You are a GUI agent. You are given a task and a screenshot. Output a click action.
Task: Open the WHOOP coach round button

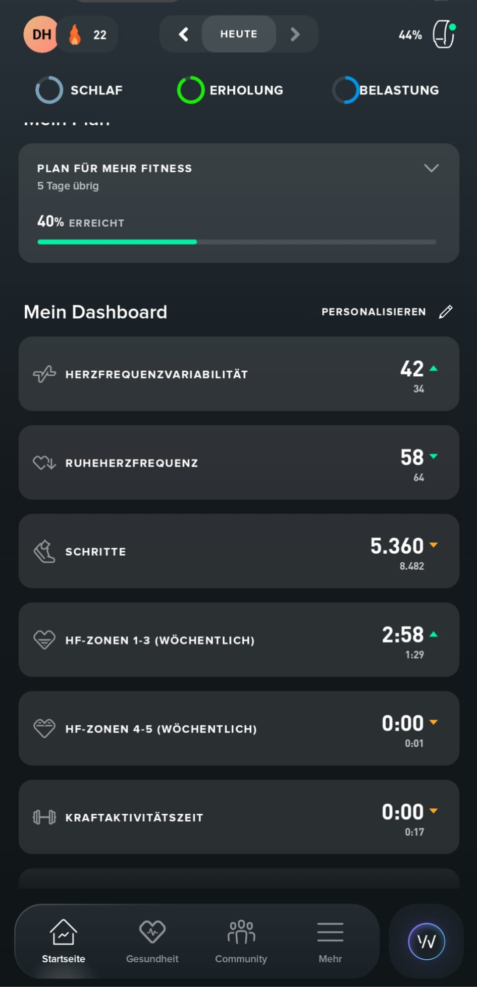[426, 941]
